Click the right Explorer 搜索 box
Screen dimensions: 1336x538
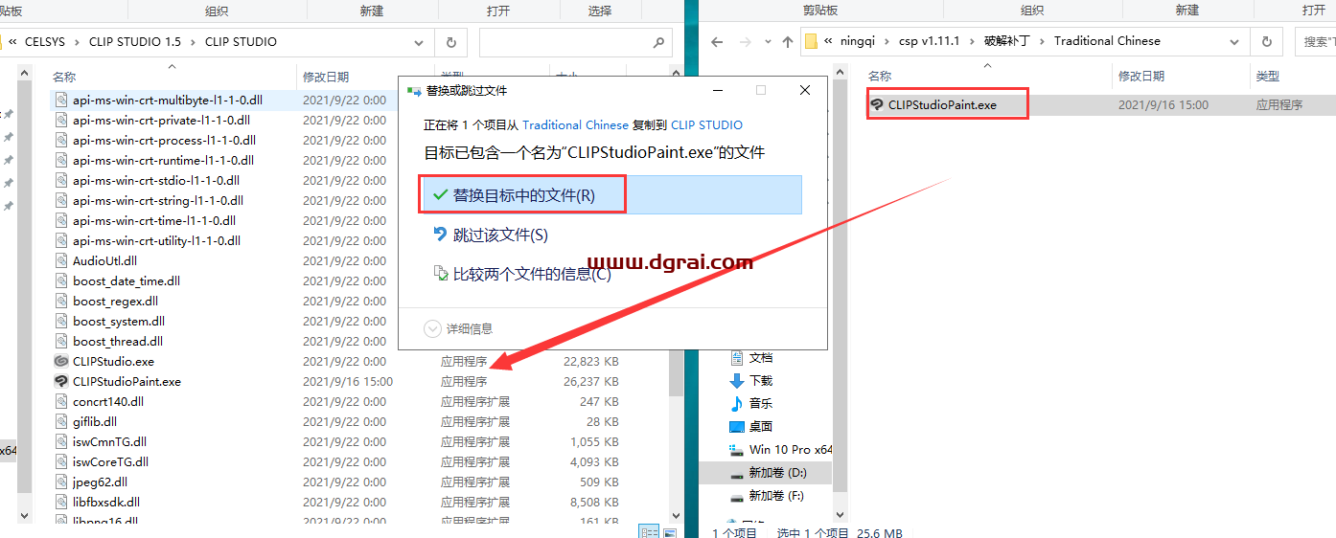click(x=1315, y=41)
